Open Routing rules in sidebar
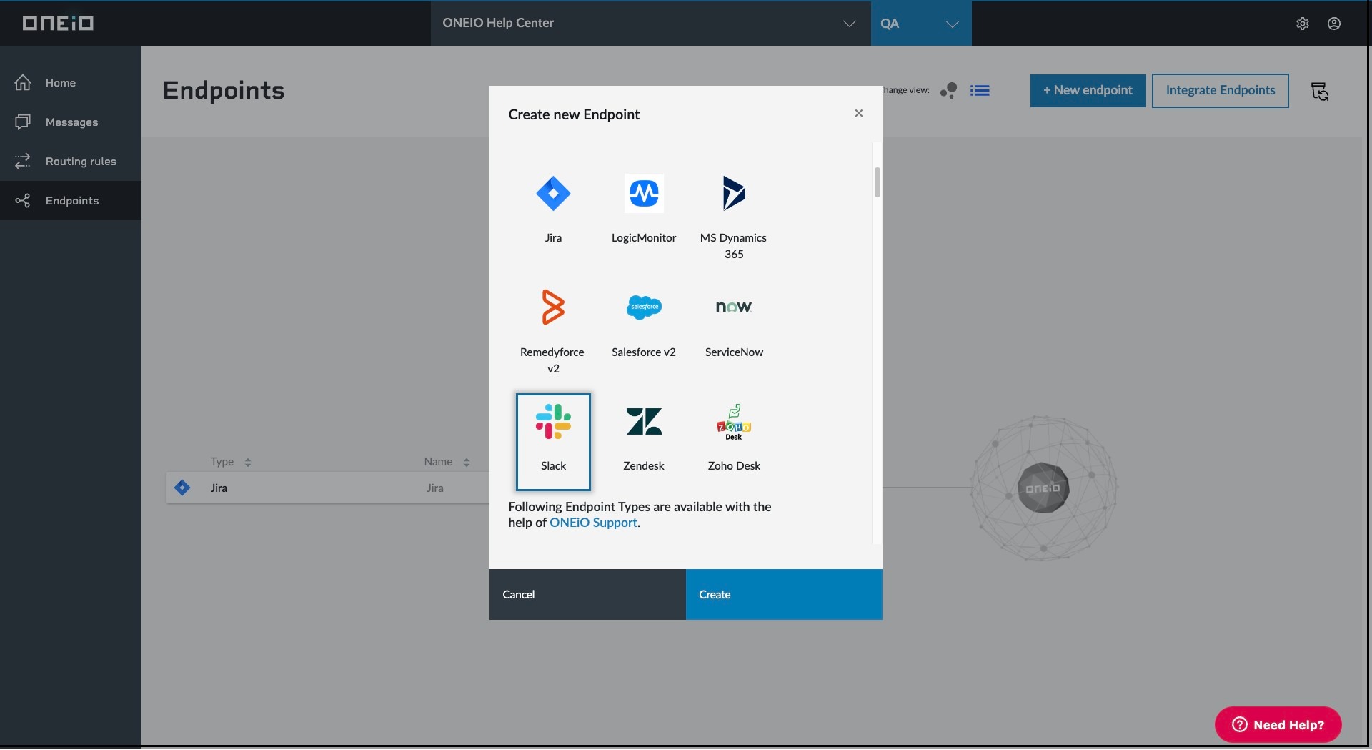The height and width of the screenshot is (750, 1372). (x=71, y=162)
